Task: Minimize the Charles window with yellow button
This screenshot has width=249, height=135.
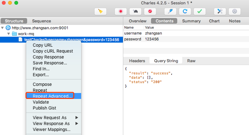Action: (10, 3)
